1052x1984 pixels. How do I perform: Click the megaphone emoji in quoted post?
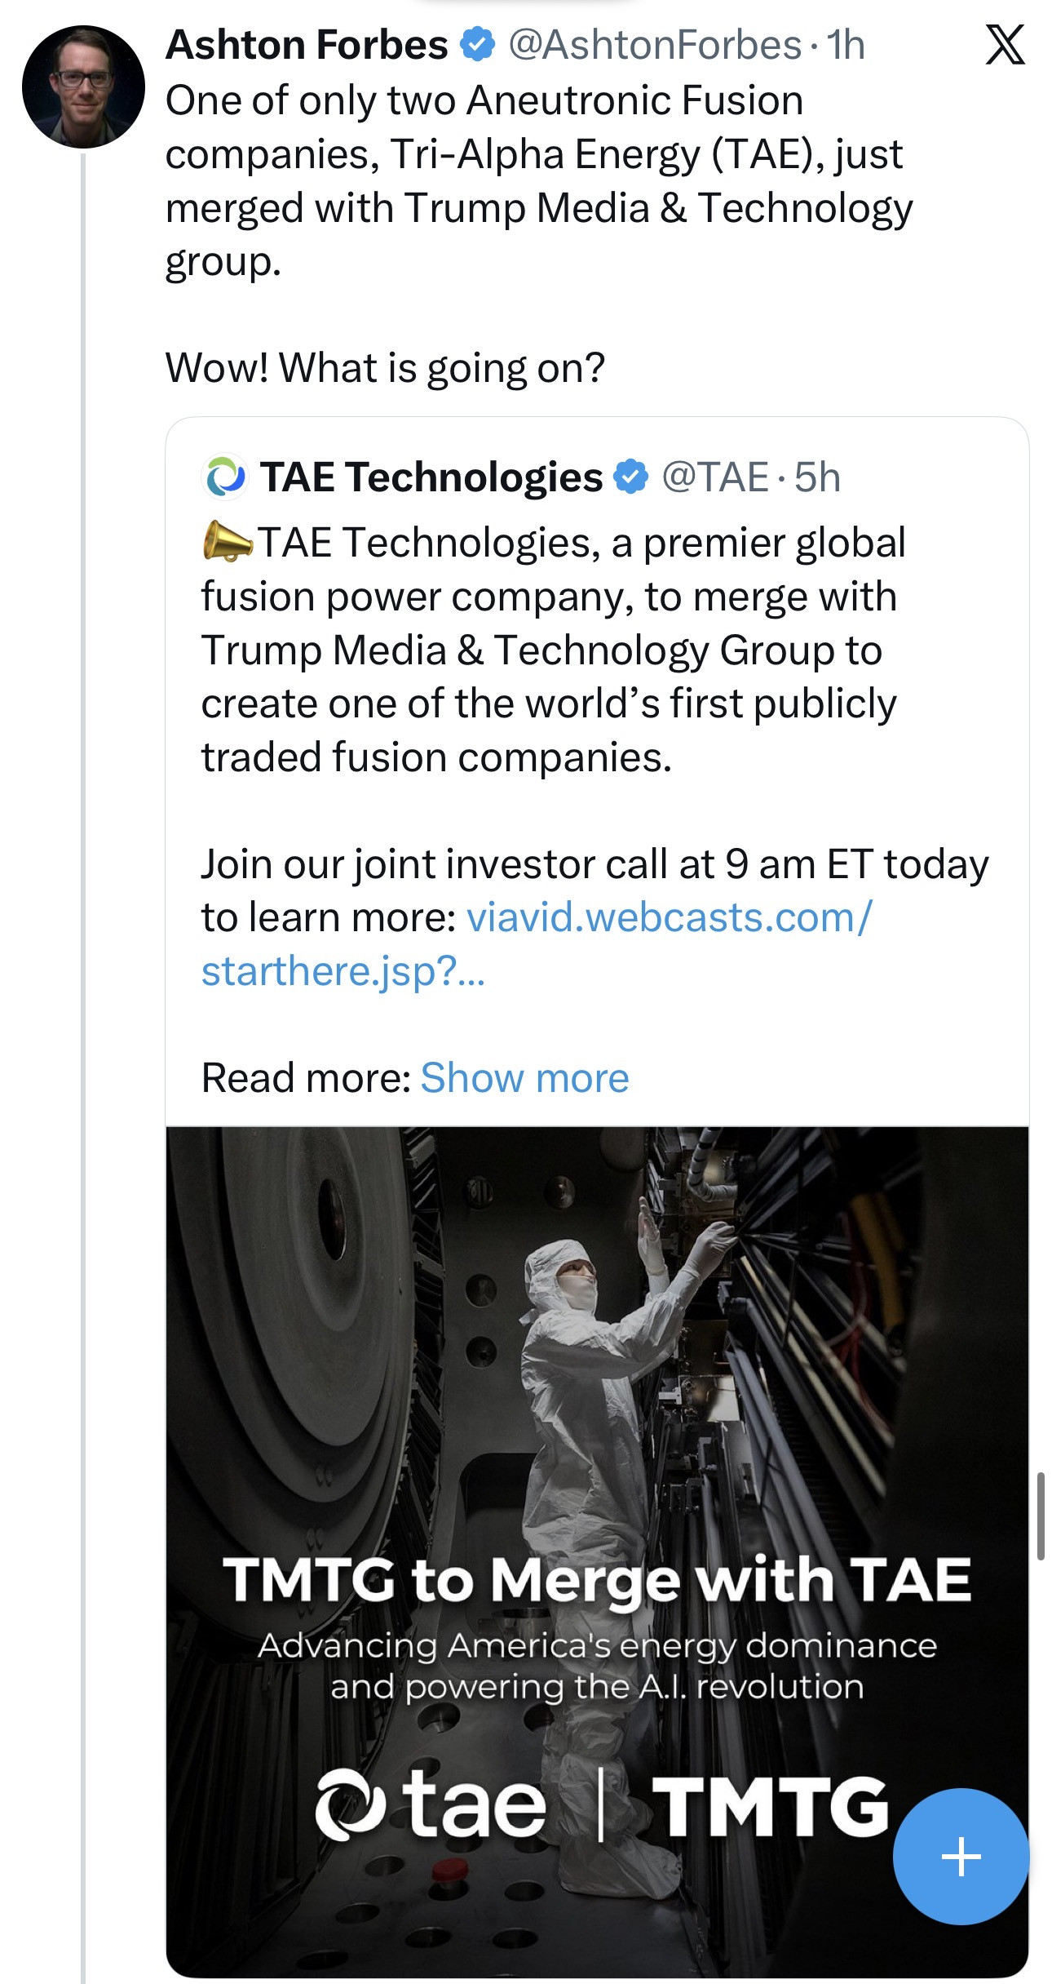pyautogui.click(x=227, y=541)
